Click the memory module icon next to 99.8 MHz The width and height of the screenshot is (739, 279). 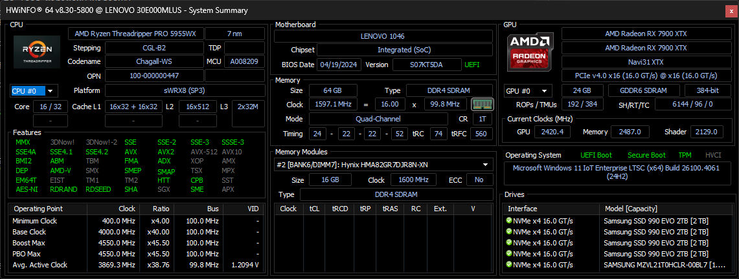tap(482, 104)
